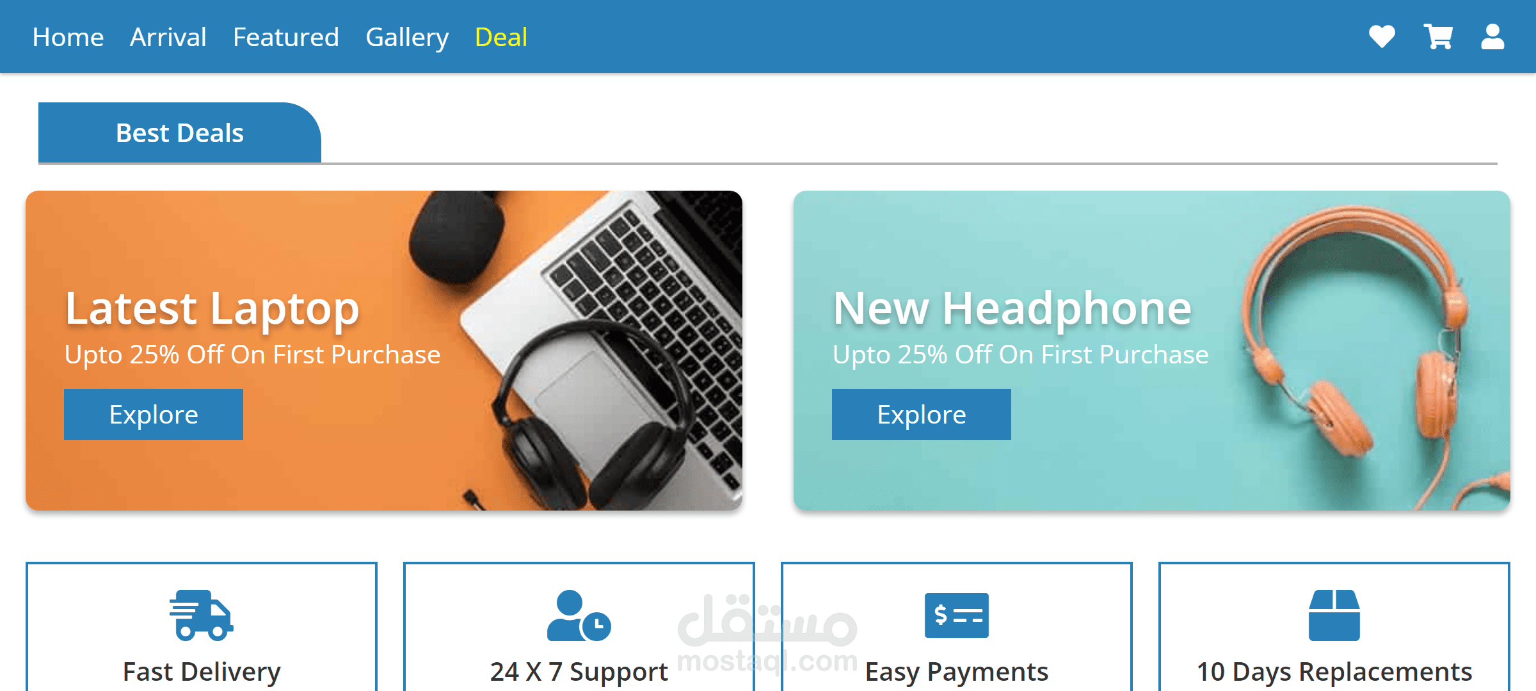This screenshot has width=1536, height=691.
Task: Open the Gallery nav item
Action: tap(407, 37)
